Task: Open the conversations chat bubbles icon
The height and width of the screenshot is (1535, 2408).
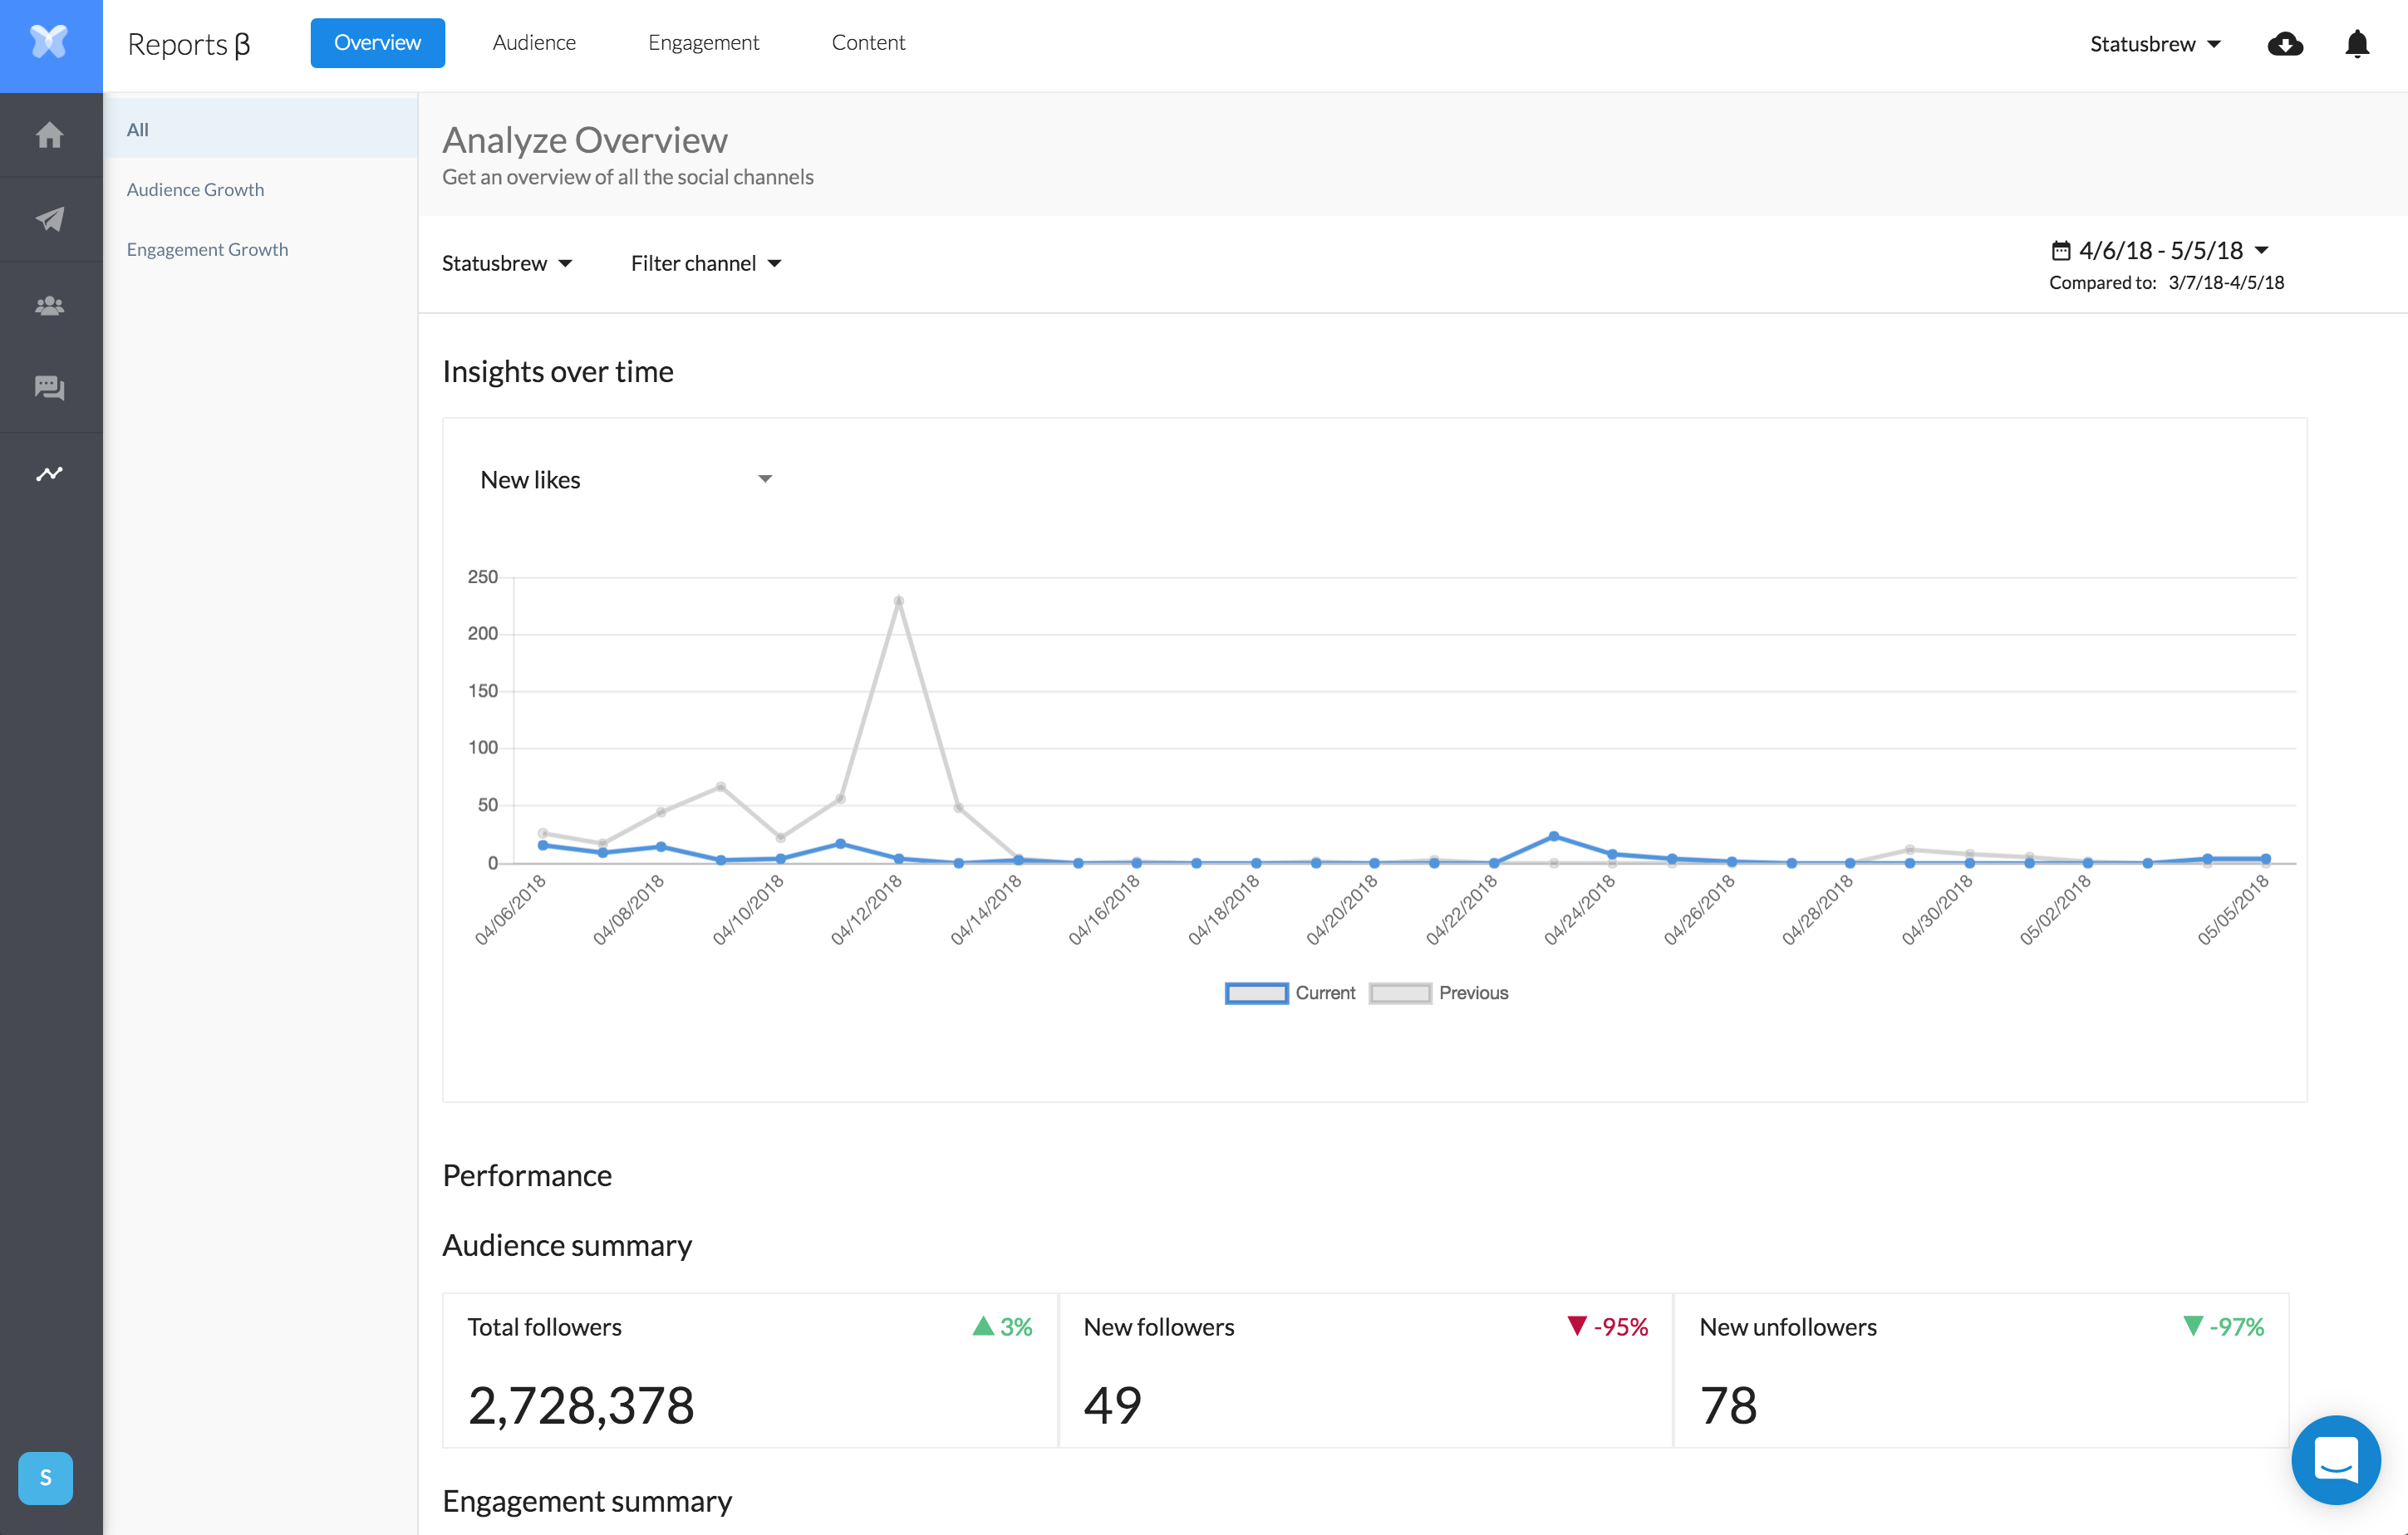Action: [50, 388]
